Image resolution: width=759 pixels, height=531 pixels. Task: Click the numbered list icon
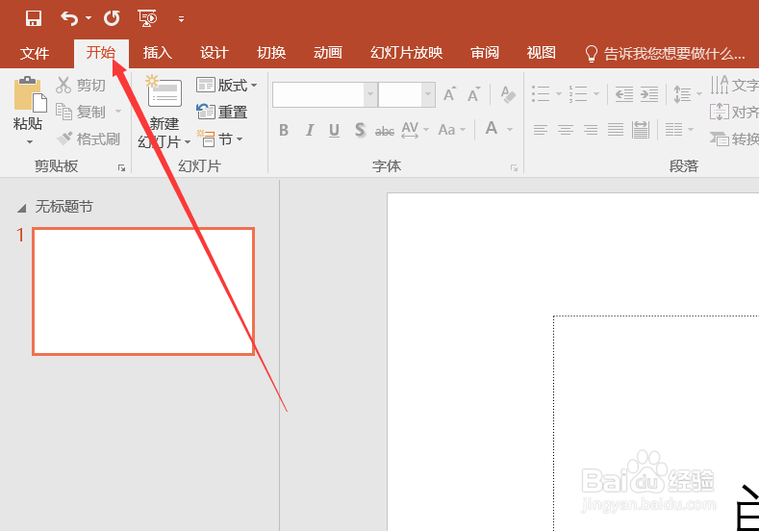[x=578, y=94]
